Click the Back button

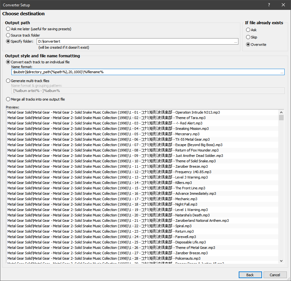coord(250,275)
